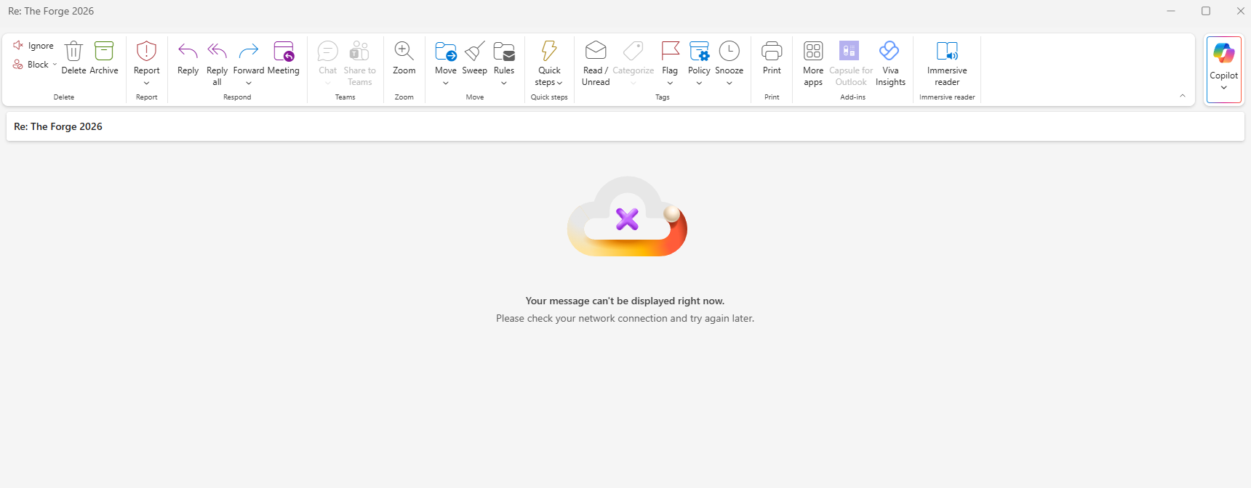Expand the Move dropdown chevron
1251x488 pixels.
446,83
